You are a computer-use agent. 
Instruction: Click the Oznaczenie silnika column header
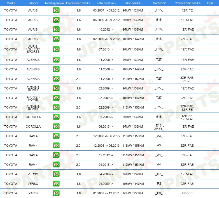tap(187, 3)
